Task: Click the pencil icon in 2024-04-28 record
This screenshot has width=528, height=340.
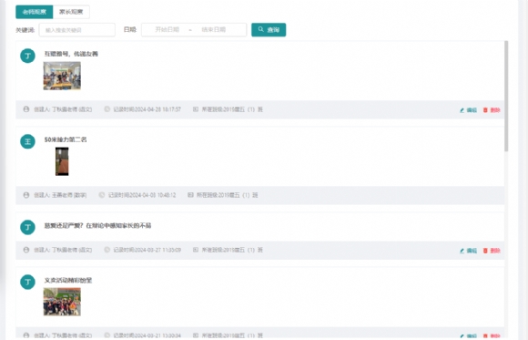Action: click(x=462, y=110)
